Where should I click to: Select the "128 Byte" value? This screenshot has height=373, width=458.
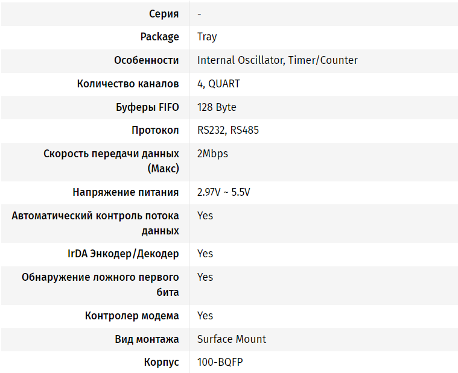point(217,107)
